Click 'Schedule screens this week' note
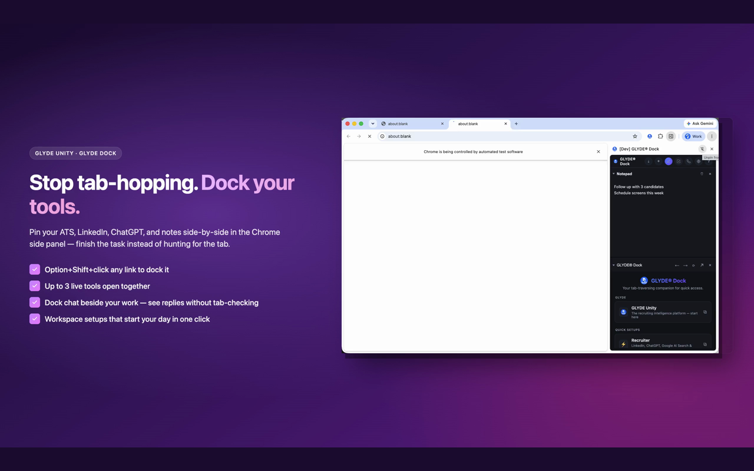The width and height of the screenshot is (754, 471). (x=639, y=193)
